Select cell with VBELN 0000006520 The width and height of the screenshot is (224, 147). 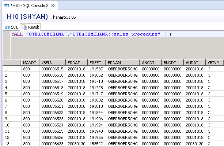click(52, 100)
